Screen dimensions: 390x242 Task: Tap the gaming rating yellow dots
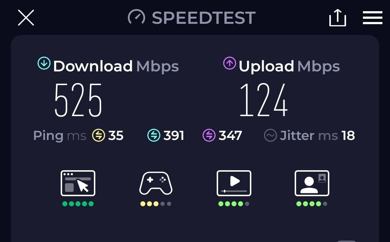point(156,204)
